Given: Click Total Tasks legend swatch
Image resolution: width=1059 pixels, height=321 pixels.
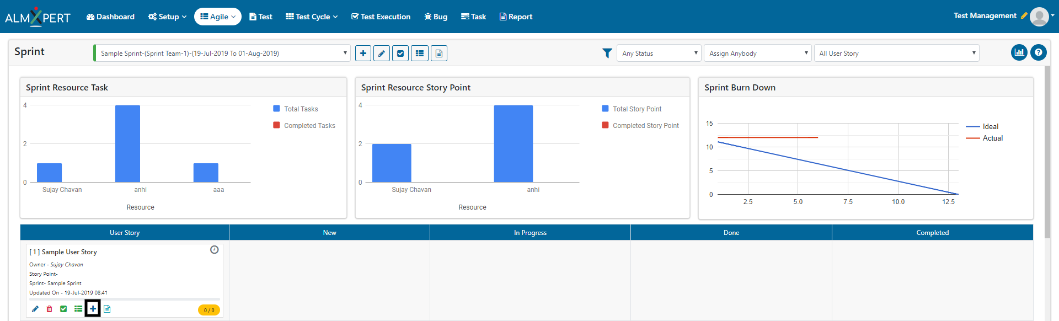Looking at the screenshot, I should click(x=276, y=109).
